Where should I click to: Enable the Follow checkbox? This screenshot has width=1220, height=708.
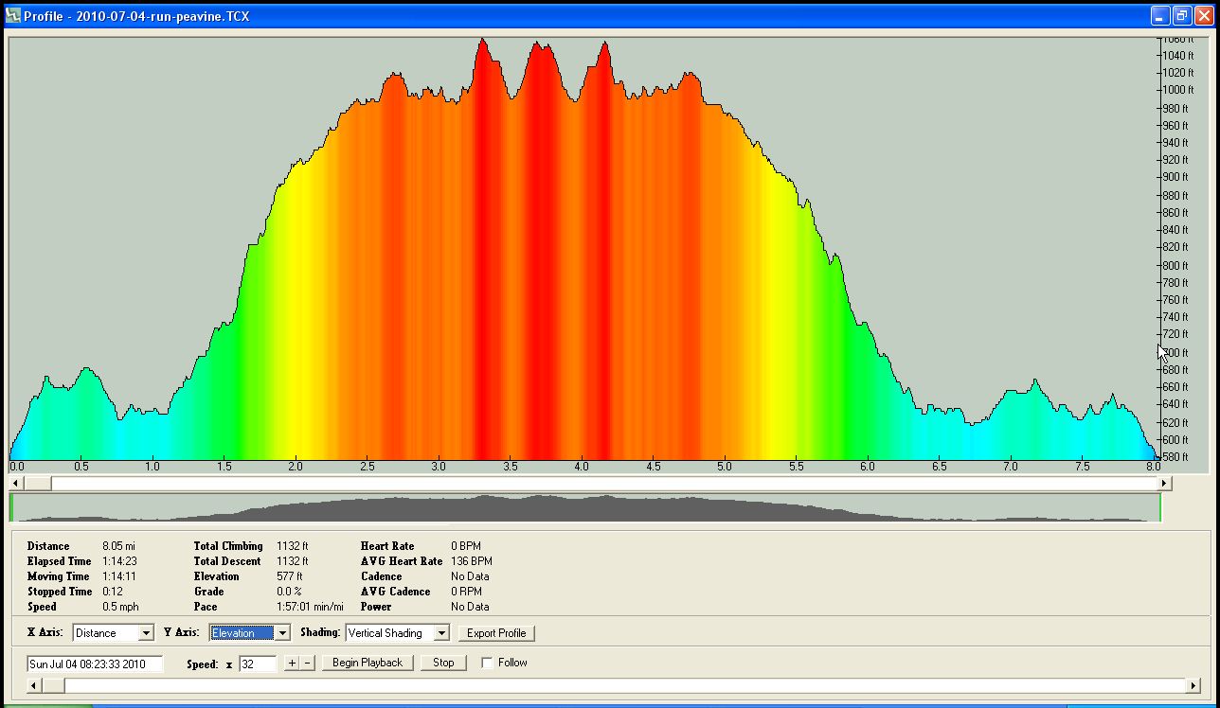pyautogui.click(x=487, y=664)
